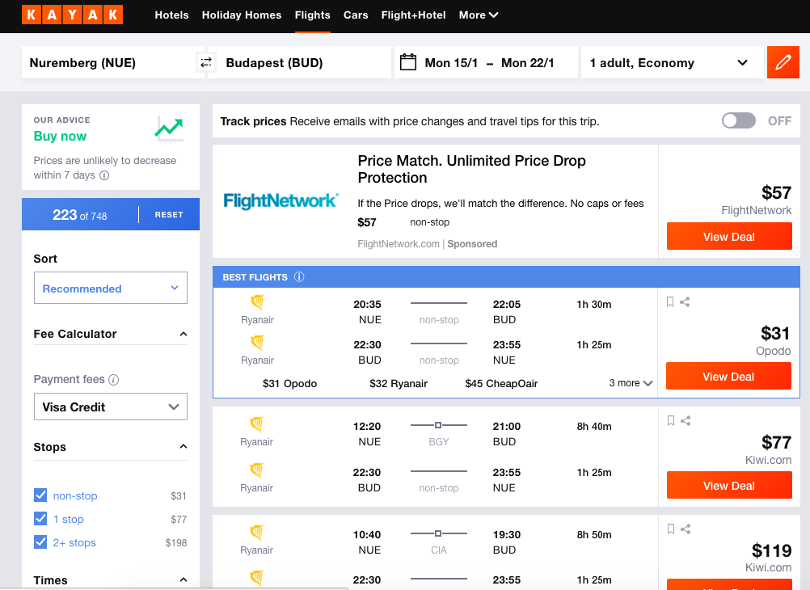
Task: Share the $119 Kiwi.com flight
Action: [x=686, y=529]
